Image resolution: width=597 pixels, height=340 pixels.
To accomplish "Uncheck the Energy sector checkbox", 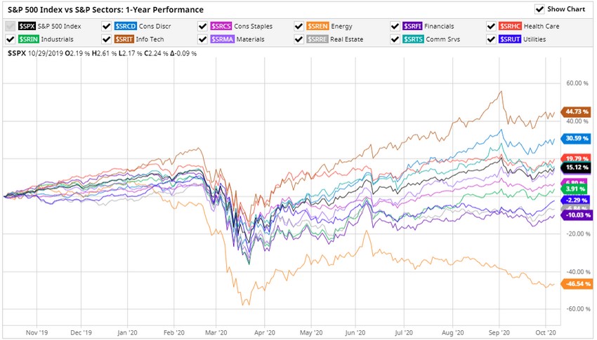I will (300, 26).
